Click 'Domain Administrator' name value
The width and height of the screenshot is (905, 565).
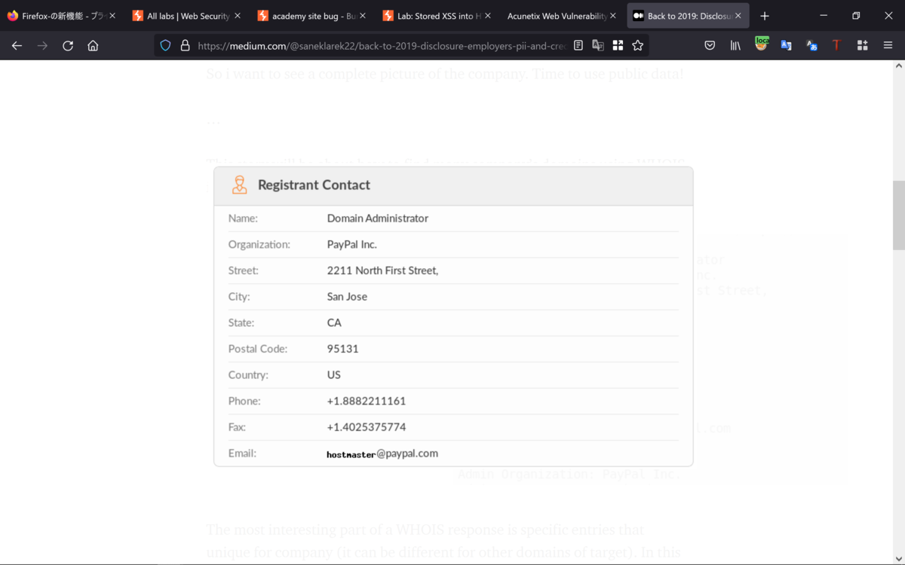click(377, 218)
